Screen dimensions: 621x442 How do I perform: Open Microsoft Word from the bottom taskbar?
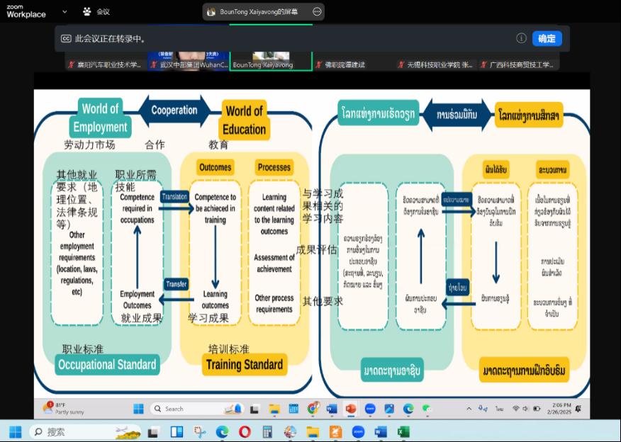380,431
